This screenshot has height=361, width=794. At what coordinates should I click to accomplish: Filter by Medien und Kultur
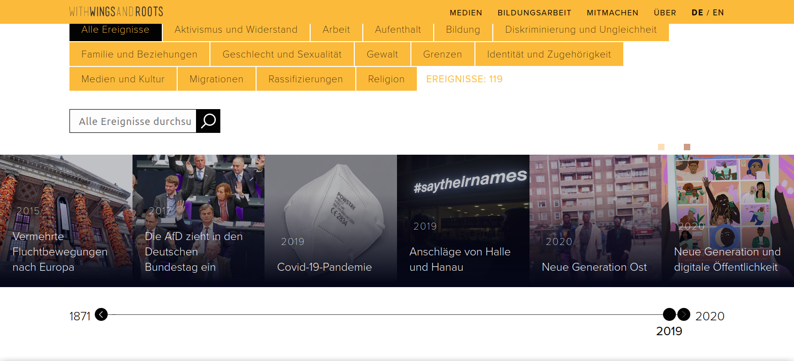pos(123,79)
